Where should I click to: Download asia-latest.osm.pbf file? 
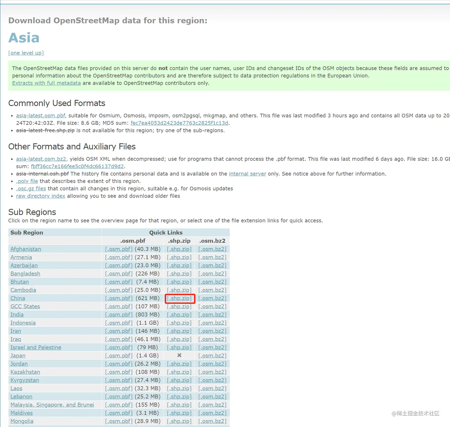[x=41, y=116]
